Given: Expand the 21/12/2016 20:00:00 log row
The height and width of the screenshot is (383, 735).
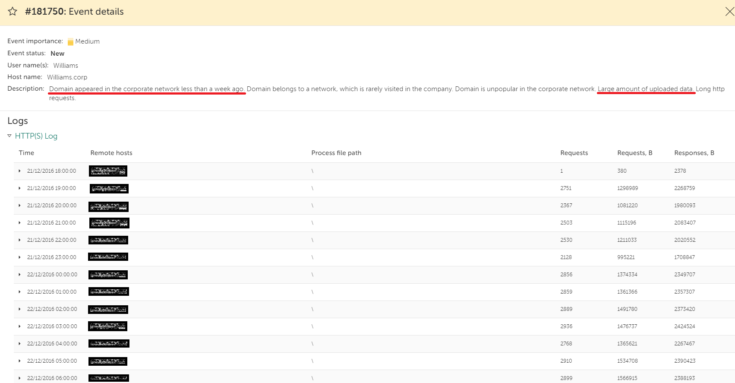Looking at the screenshot, I should [19, 206].
